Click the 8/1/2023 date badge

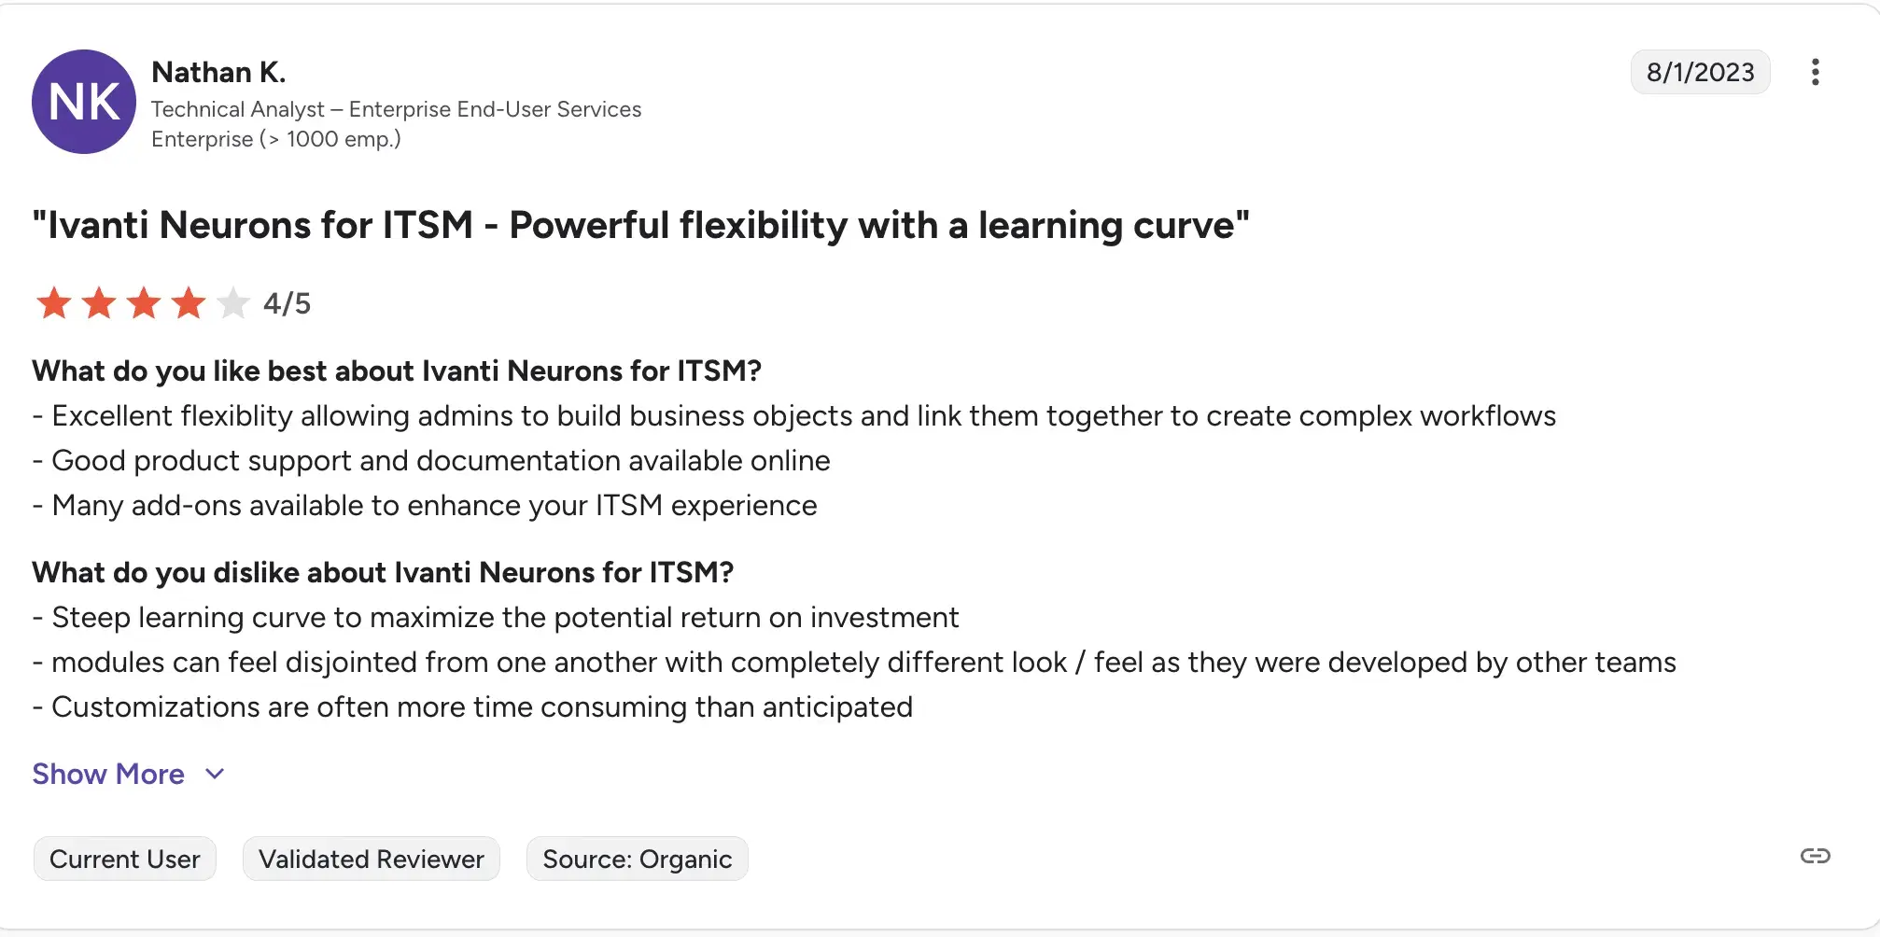tap(1700, 72)
